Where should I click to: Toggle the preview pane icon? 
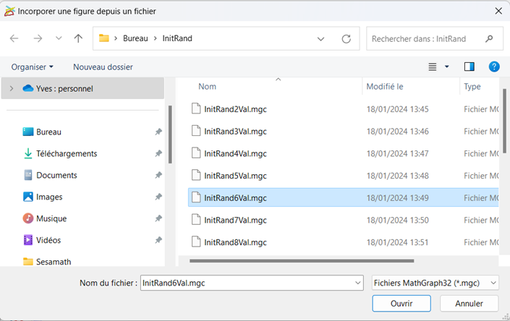[x=469, y=67]
